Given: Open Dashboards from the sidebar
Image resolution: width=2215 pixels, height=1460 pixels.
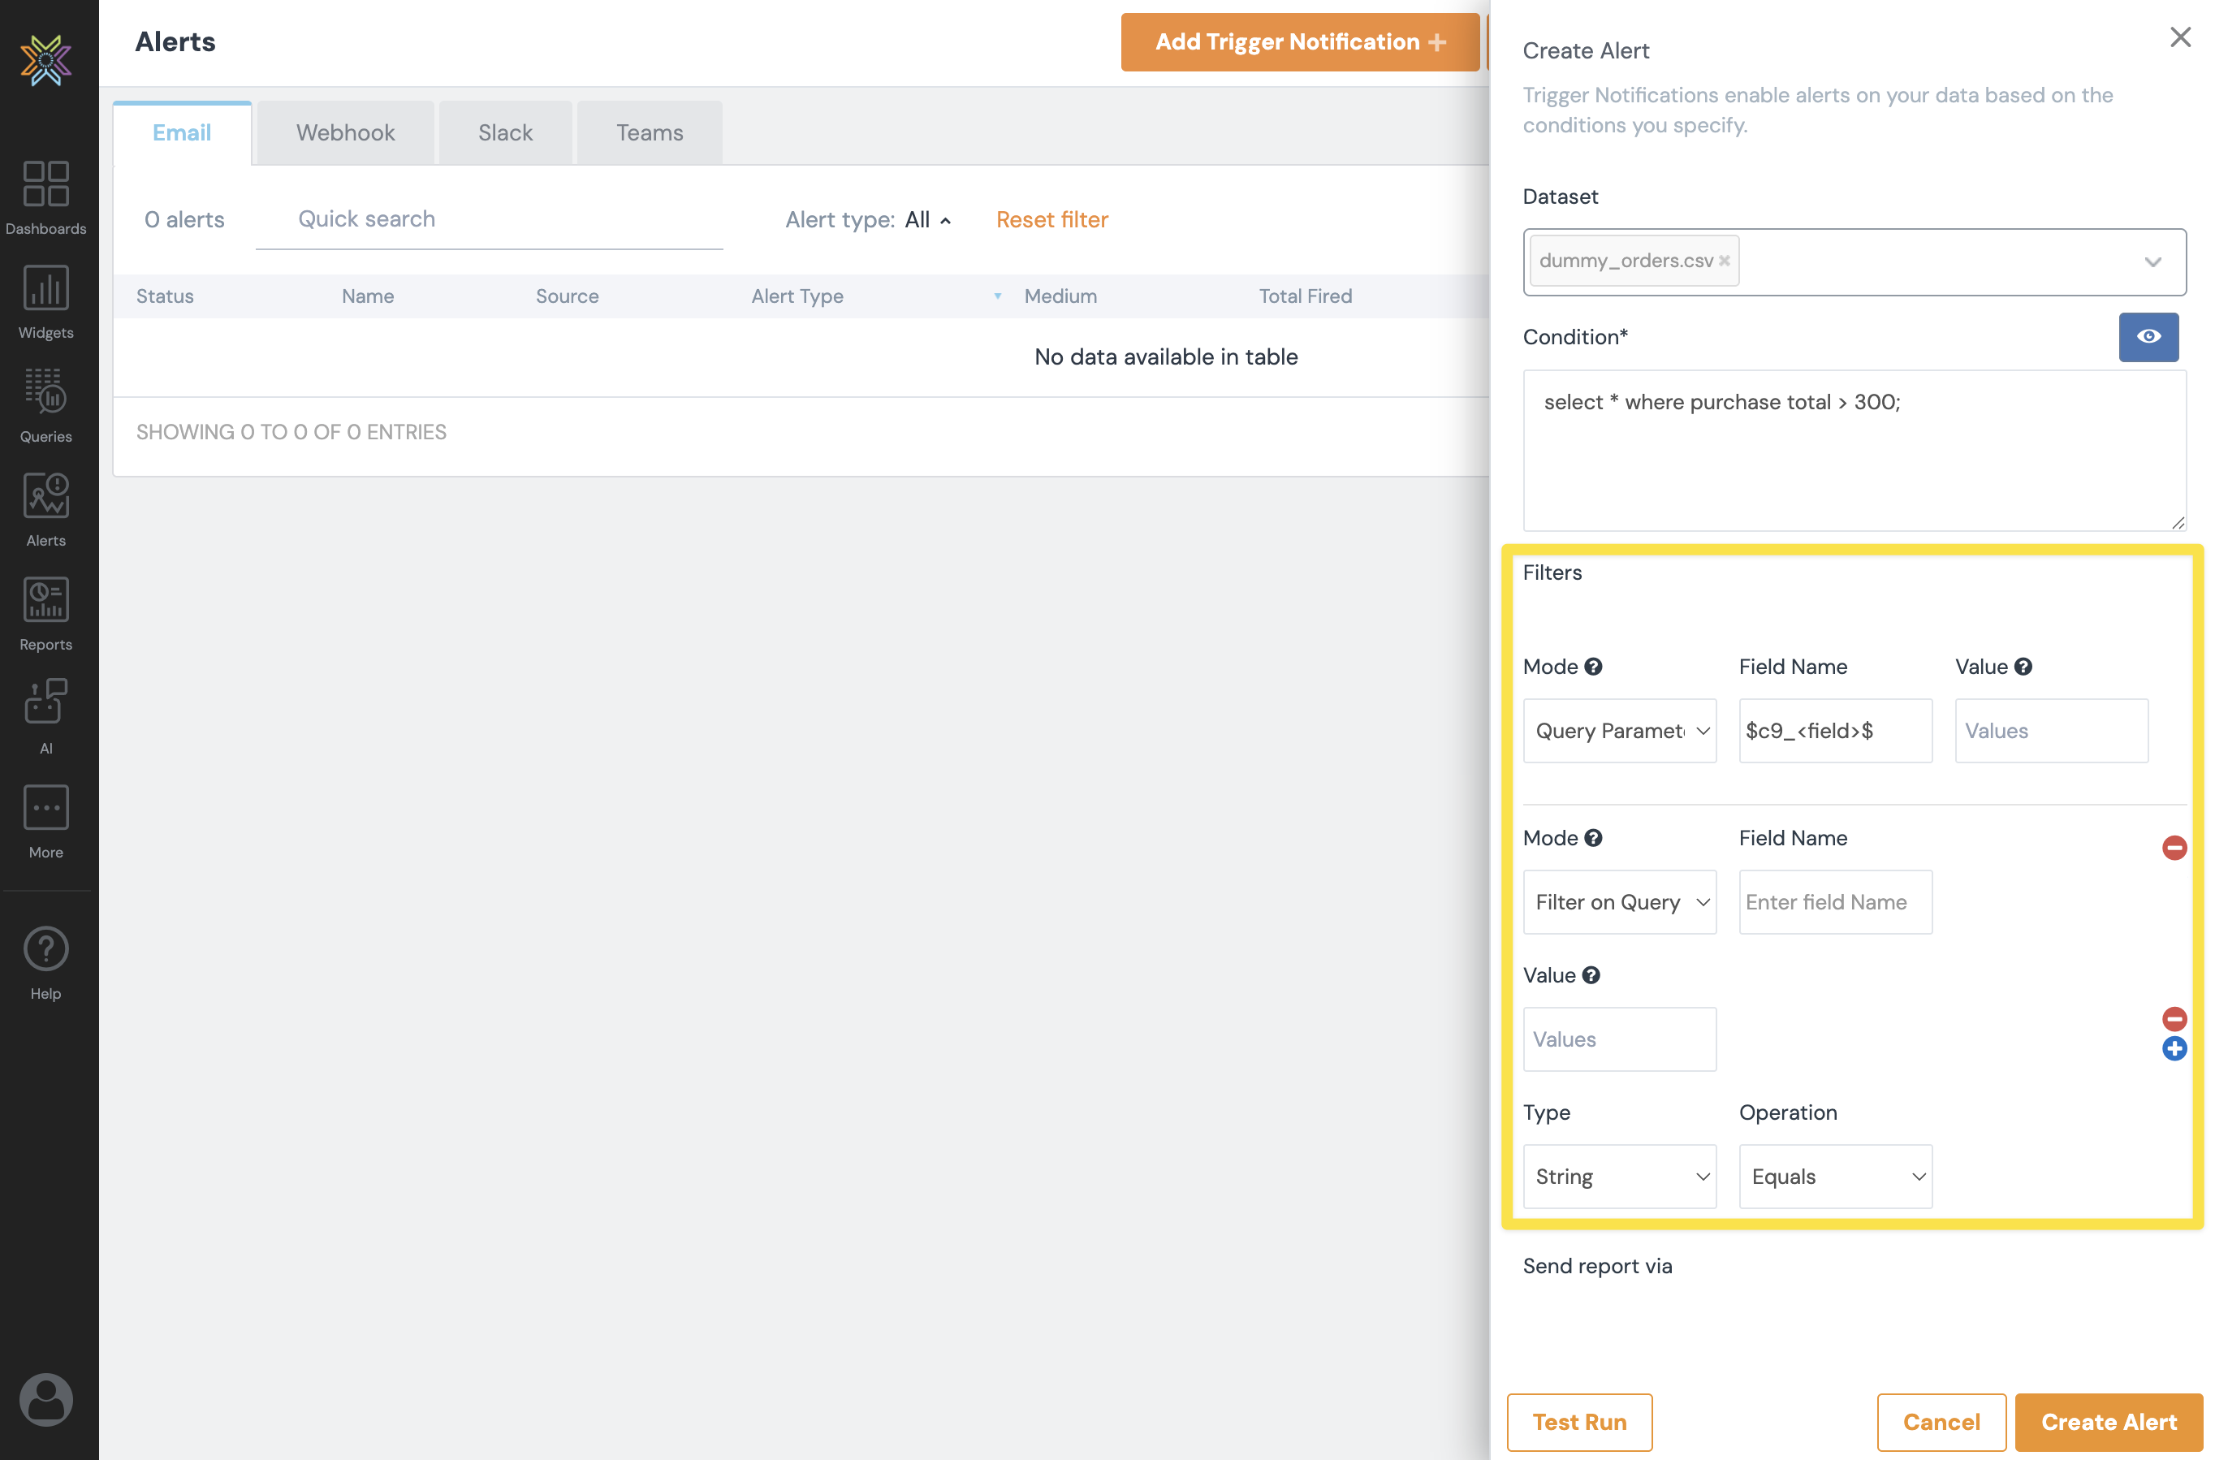Looking at the screenshot, I should click(x=45, y=184).
